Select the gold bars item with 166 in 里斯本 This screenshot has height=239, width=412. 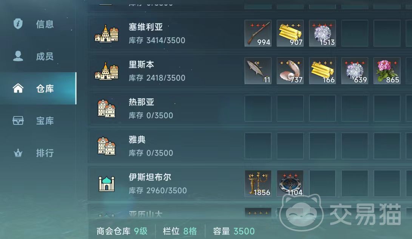[x=323, y=71]
